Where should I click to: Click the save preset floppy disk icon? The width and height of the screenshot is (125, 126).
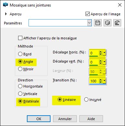click(98, 23)
